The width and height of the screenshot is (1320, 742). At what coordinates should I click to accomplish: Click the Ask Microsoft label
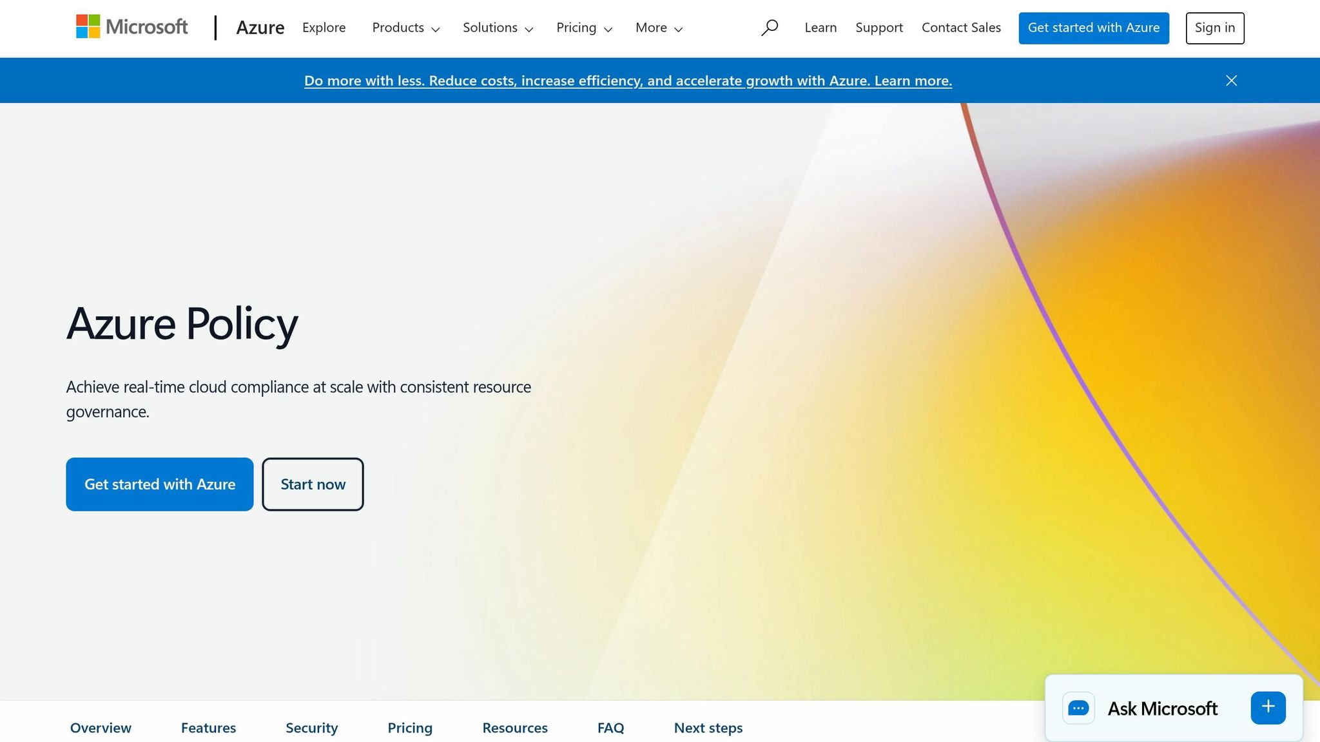coord(1162,709)
